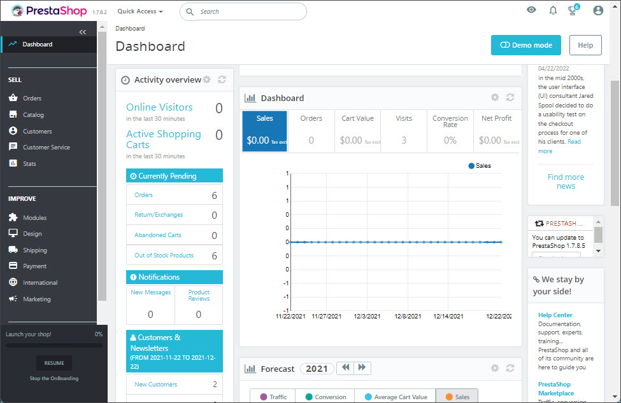
Task: Click the Dashboard breadcrumb
Action: (x=130, y=29)
